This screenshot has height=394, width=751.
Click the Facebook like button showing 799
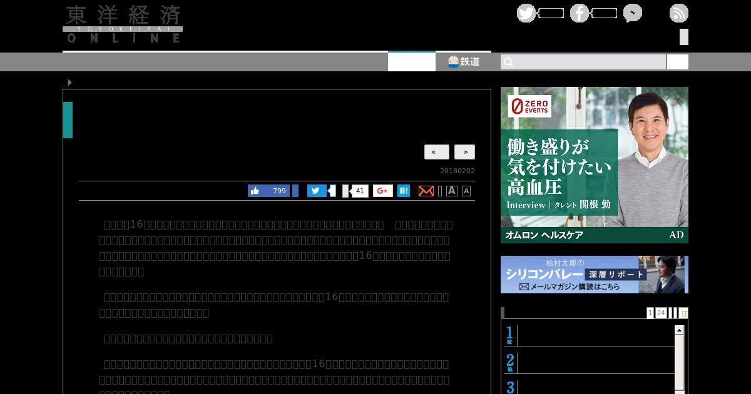[x=268, y=191]
